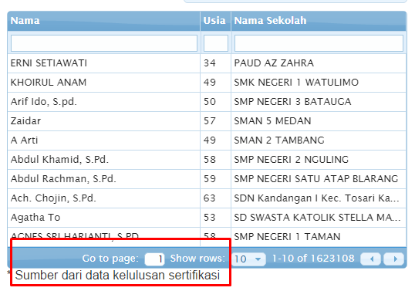Click the age value 63

tap(210, 198)
